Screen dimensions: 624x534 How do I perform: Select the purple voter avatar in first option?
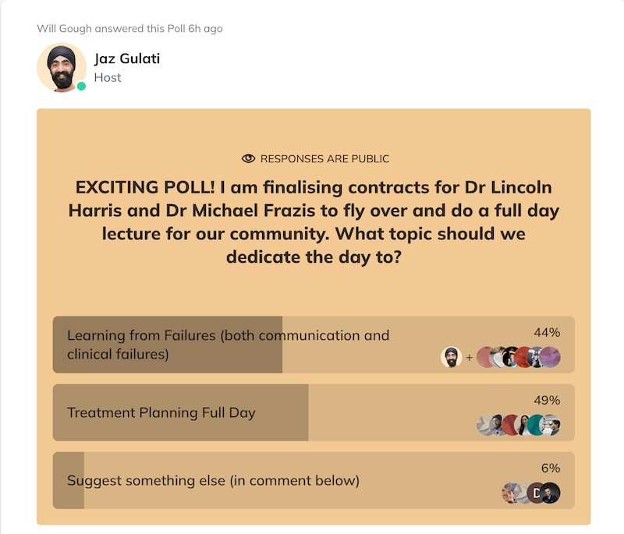[551, 357]
